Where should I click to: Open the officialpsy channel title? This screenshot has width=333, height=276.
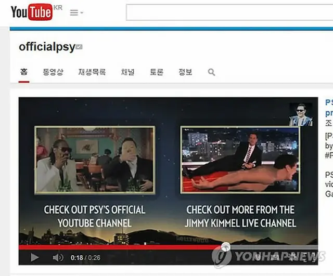pos(47,46)
